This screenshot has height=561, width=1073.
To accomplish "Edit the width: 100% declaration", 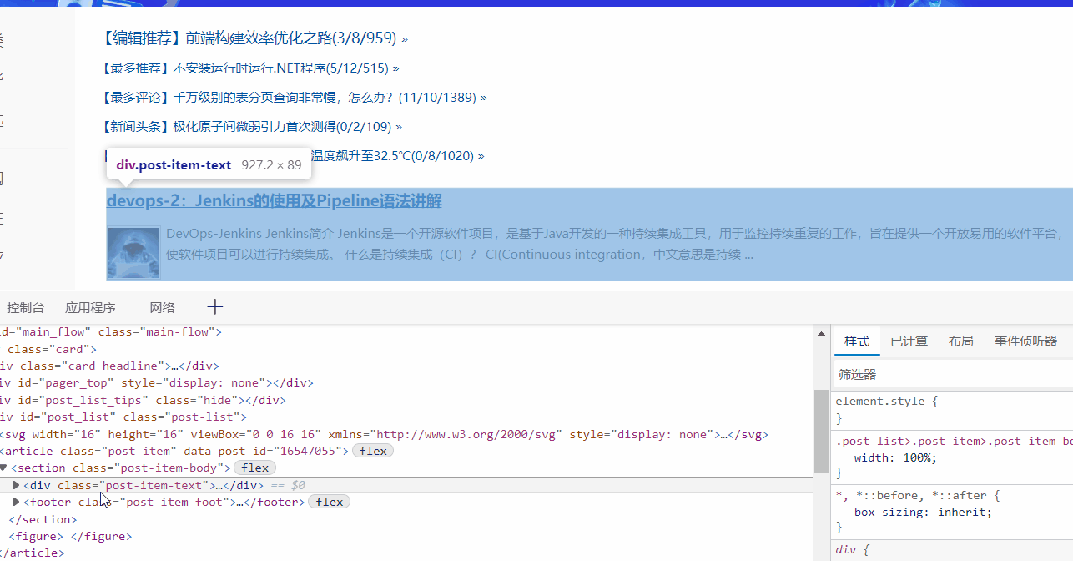I will (896, 457).
